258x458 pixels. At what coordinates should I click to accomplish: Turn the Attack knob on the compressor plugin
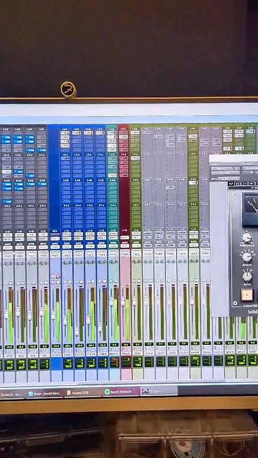coord(247,257)
